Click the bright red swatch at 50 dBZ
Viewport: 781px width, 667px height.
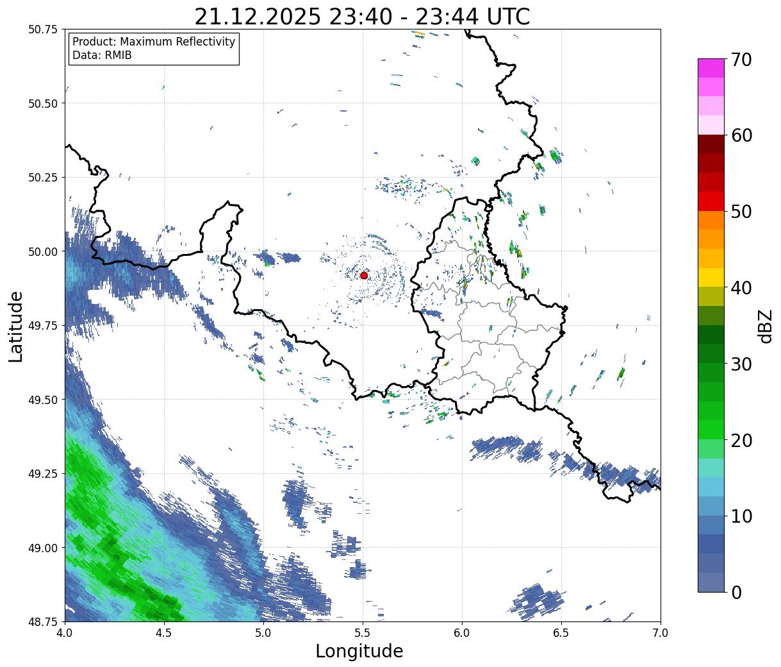point(711,201)
